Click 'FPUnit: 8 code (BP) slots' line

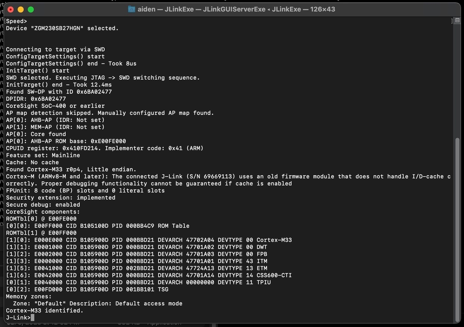coord(85,191)
